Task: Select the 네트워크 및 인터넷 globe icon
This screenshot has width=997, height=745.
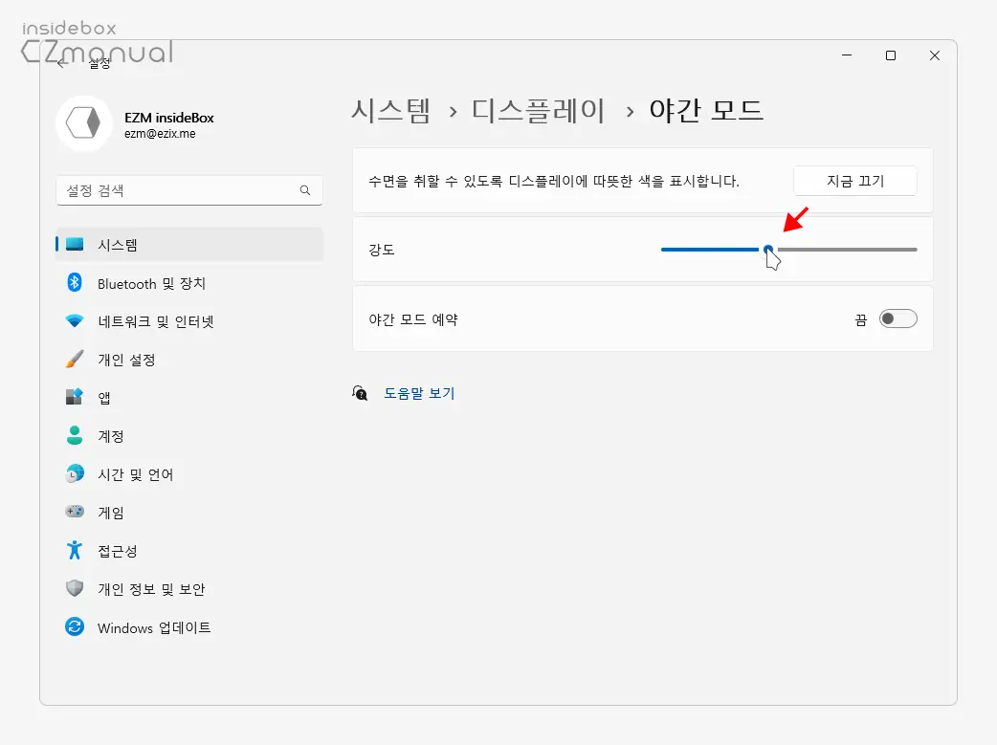Action: [75, 321]
